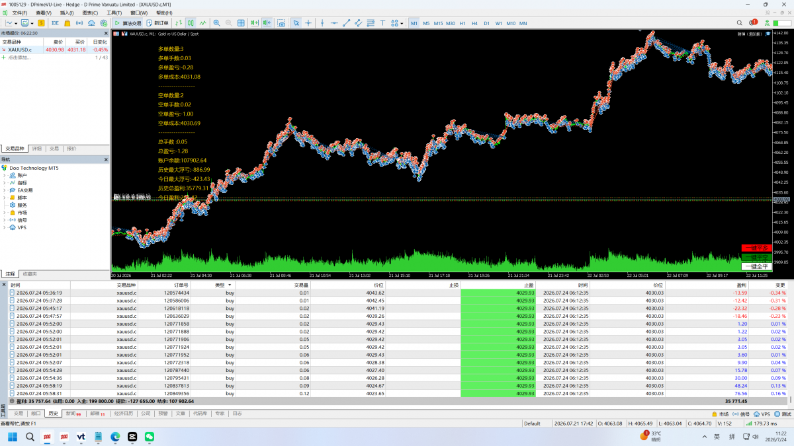Select the draw trendline tool
Viewport: 794px width, 446px height.
pos(346,23)
